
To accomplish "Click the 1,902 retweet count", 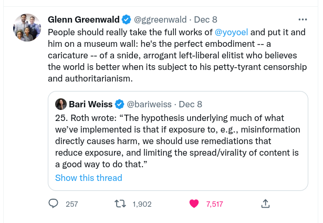I will click(x=142, y=204).
